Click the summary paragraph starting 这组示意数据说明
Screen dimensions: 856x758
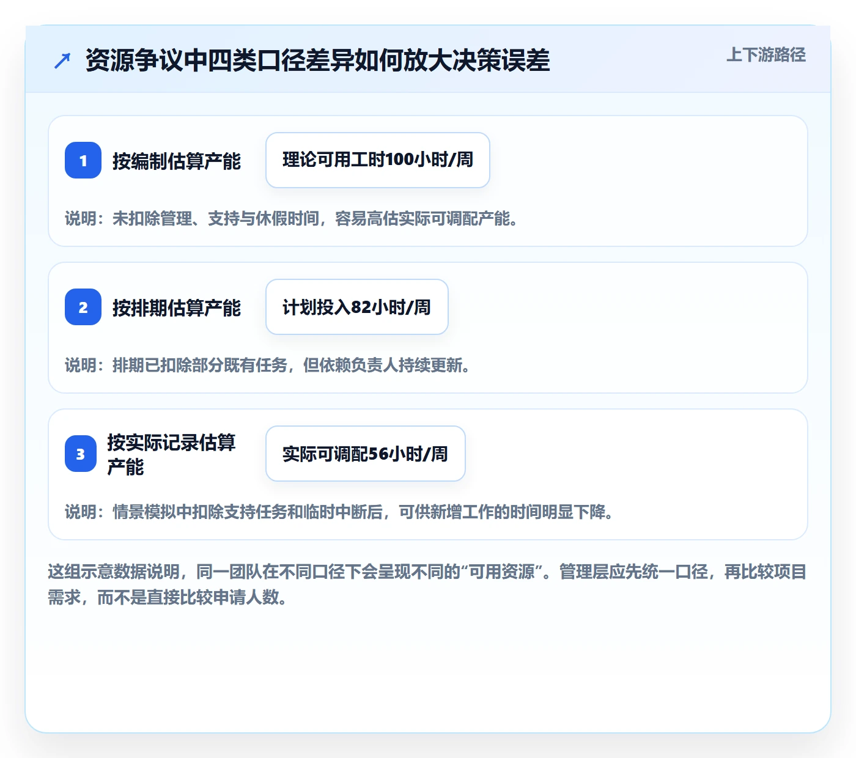pos(427,584)
